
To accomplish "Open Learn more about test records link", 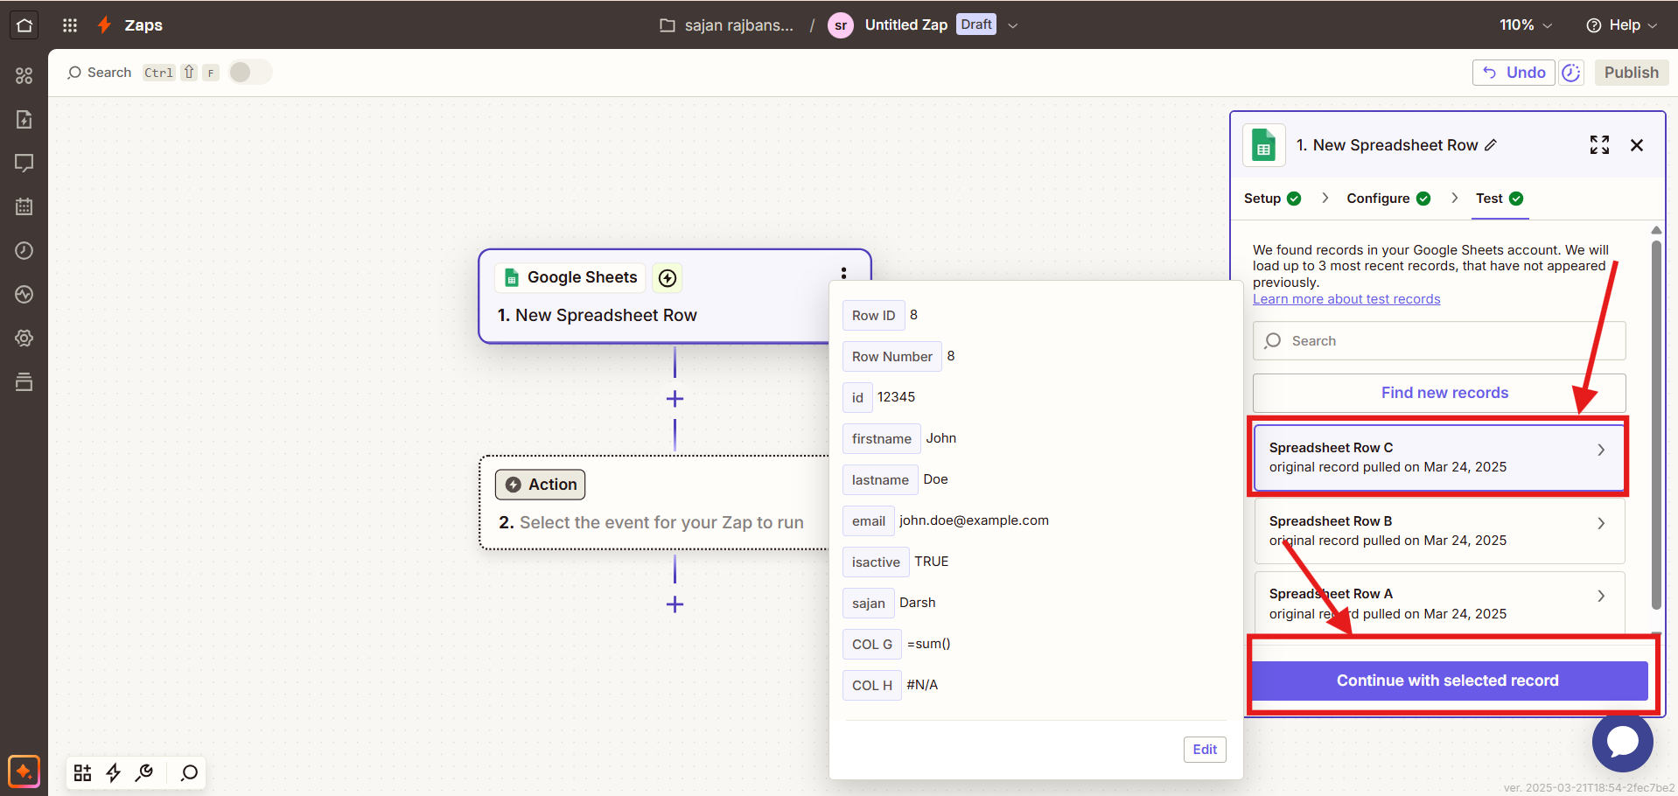I will pyautogui.click(x=1346, y=299).
